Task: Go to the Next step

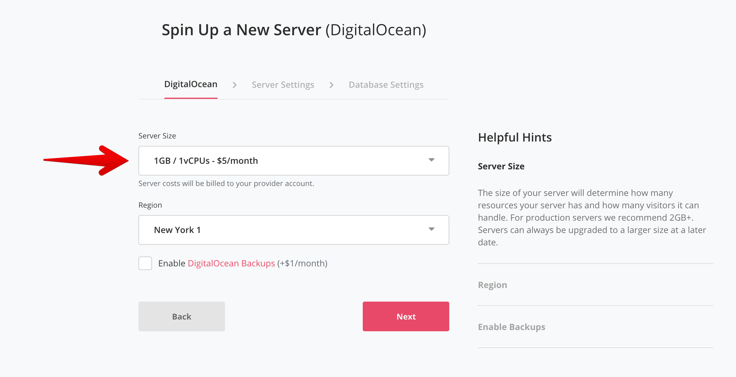Action: [x=406, y=316]
